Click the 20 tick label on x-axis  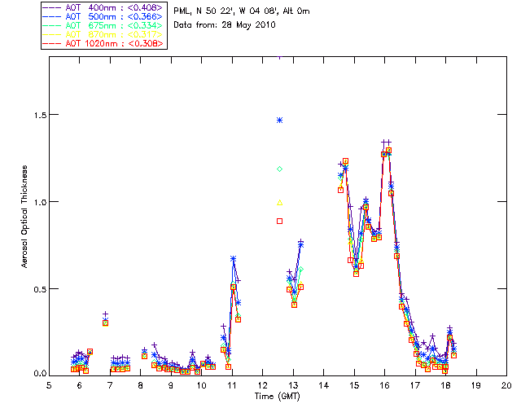(x=506, y=384)
